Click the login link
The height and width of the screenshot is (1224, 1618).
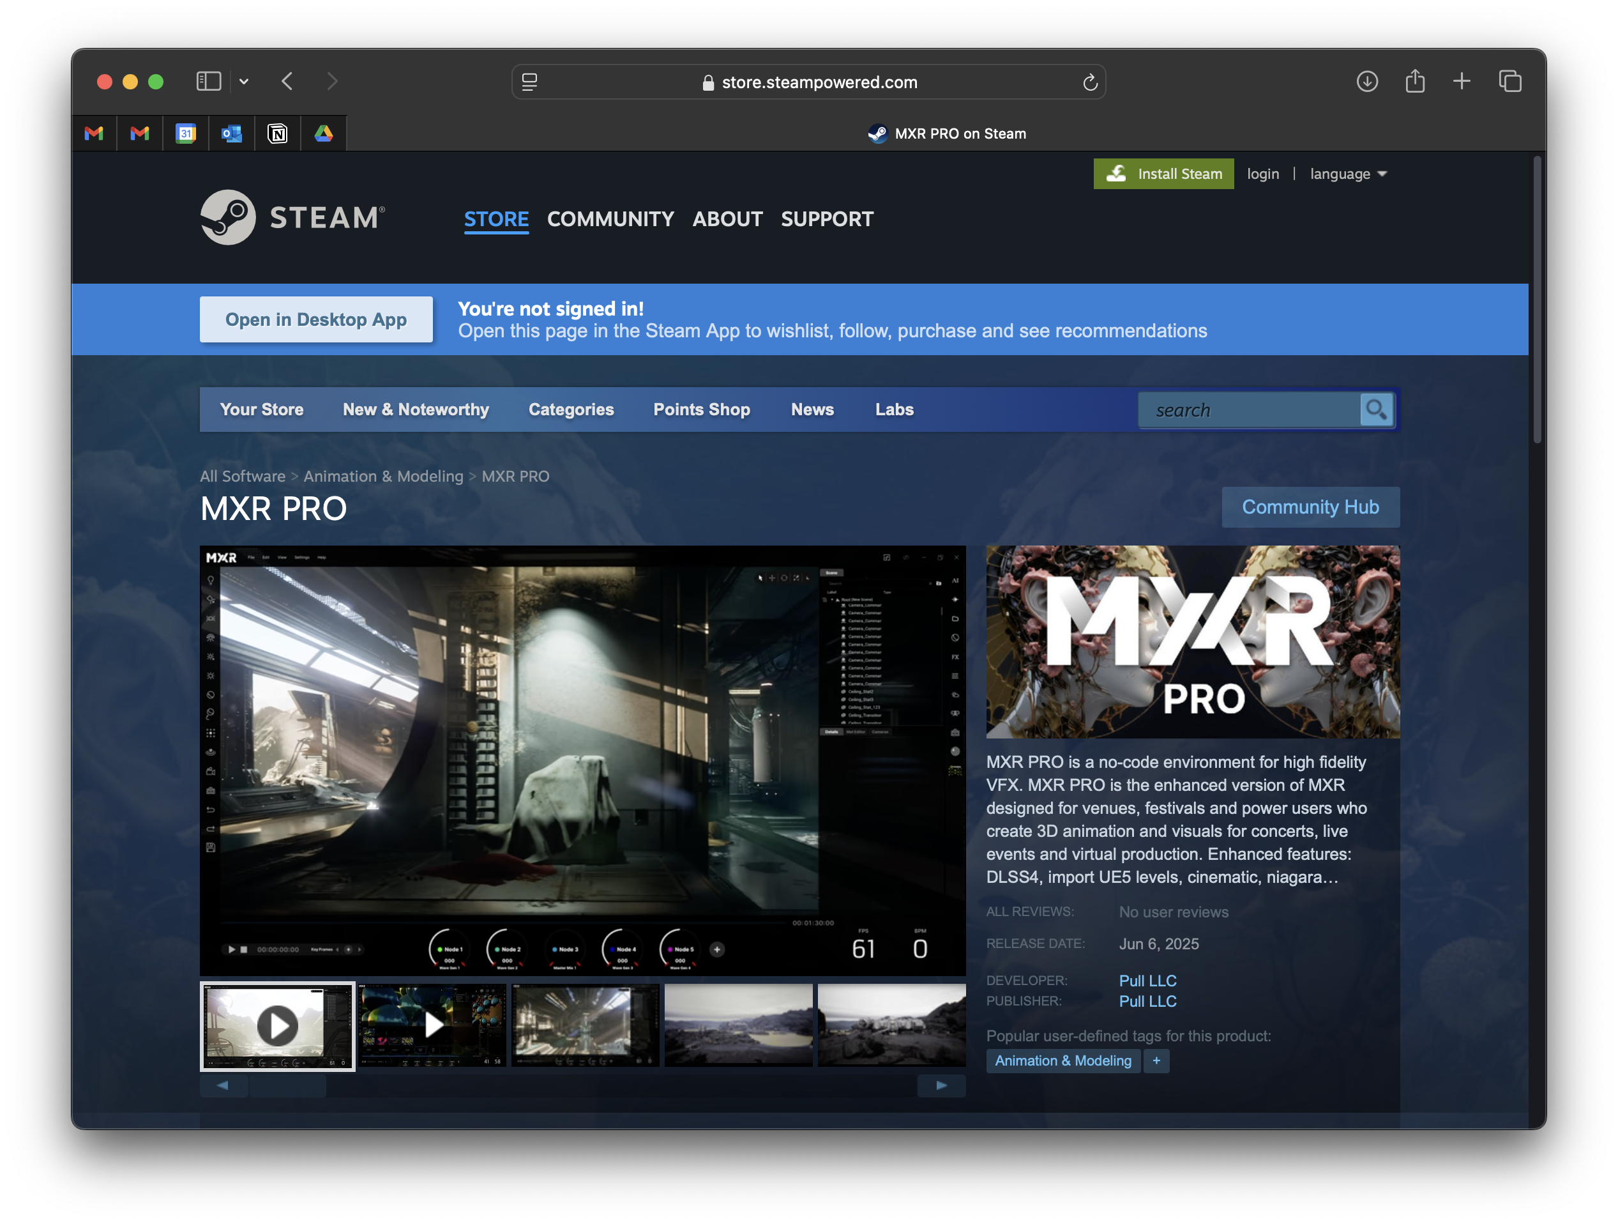(x=1262, y=173)
